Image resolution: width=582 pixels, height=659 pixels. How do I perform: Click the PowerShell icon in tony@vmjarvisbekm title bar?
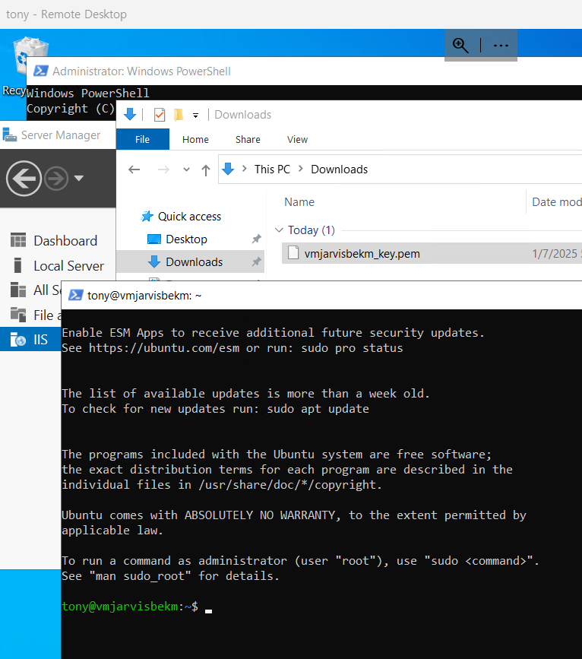[76, 296]
